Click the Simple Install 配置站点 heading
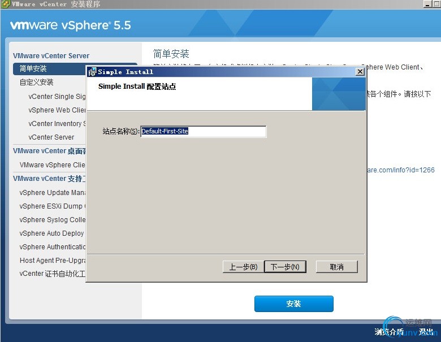Viewport: 441px width, 342px height. click(137, 86)
